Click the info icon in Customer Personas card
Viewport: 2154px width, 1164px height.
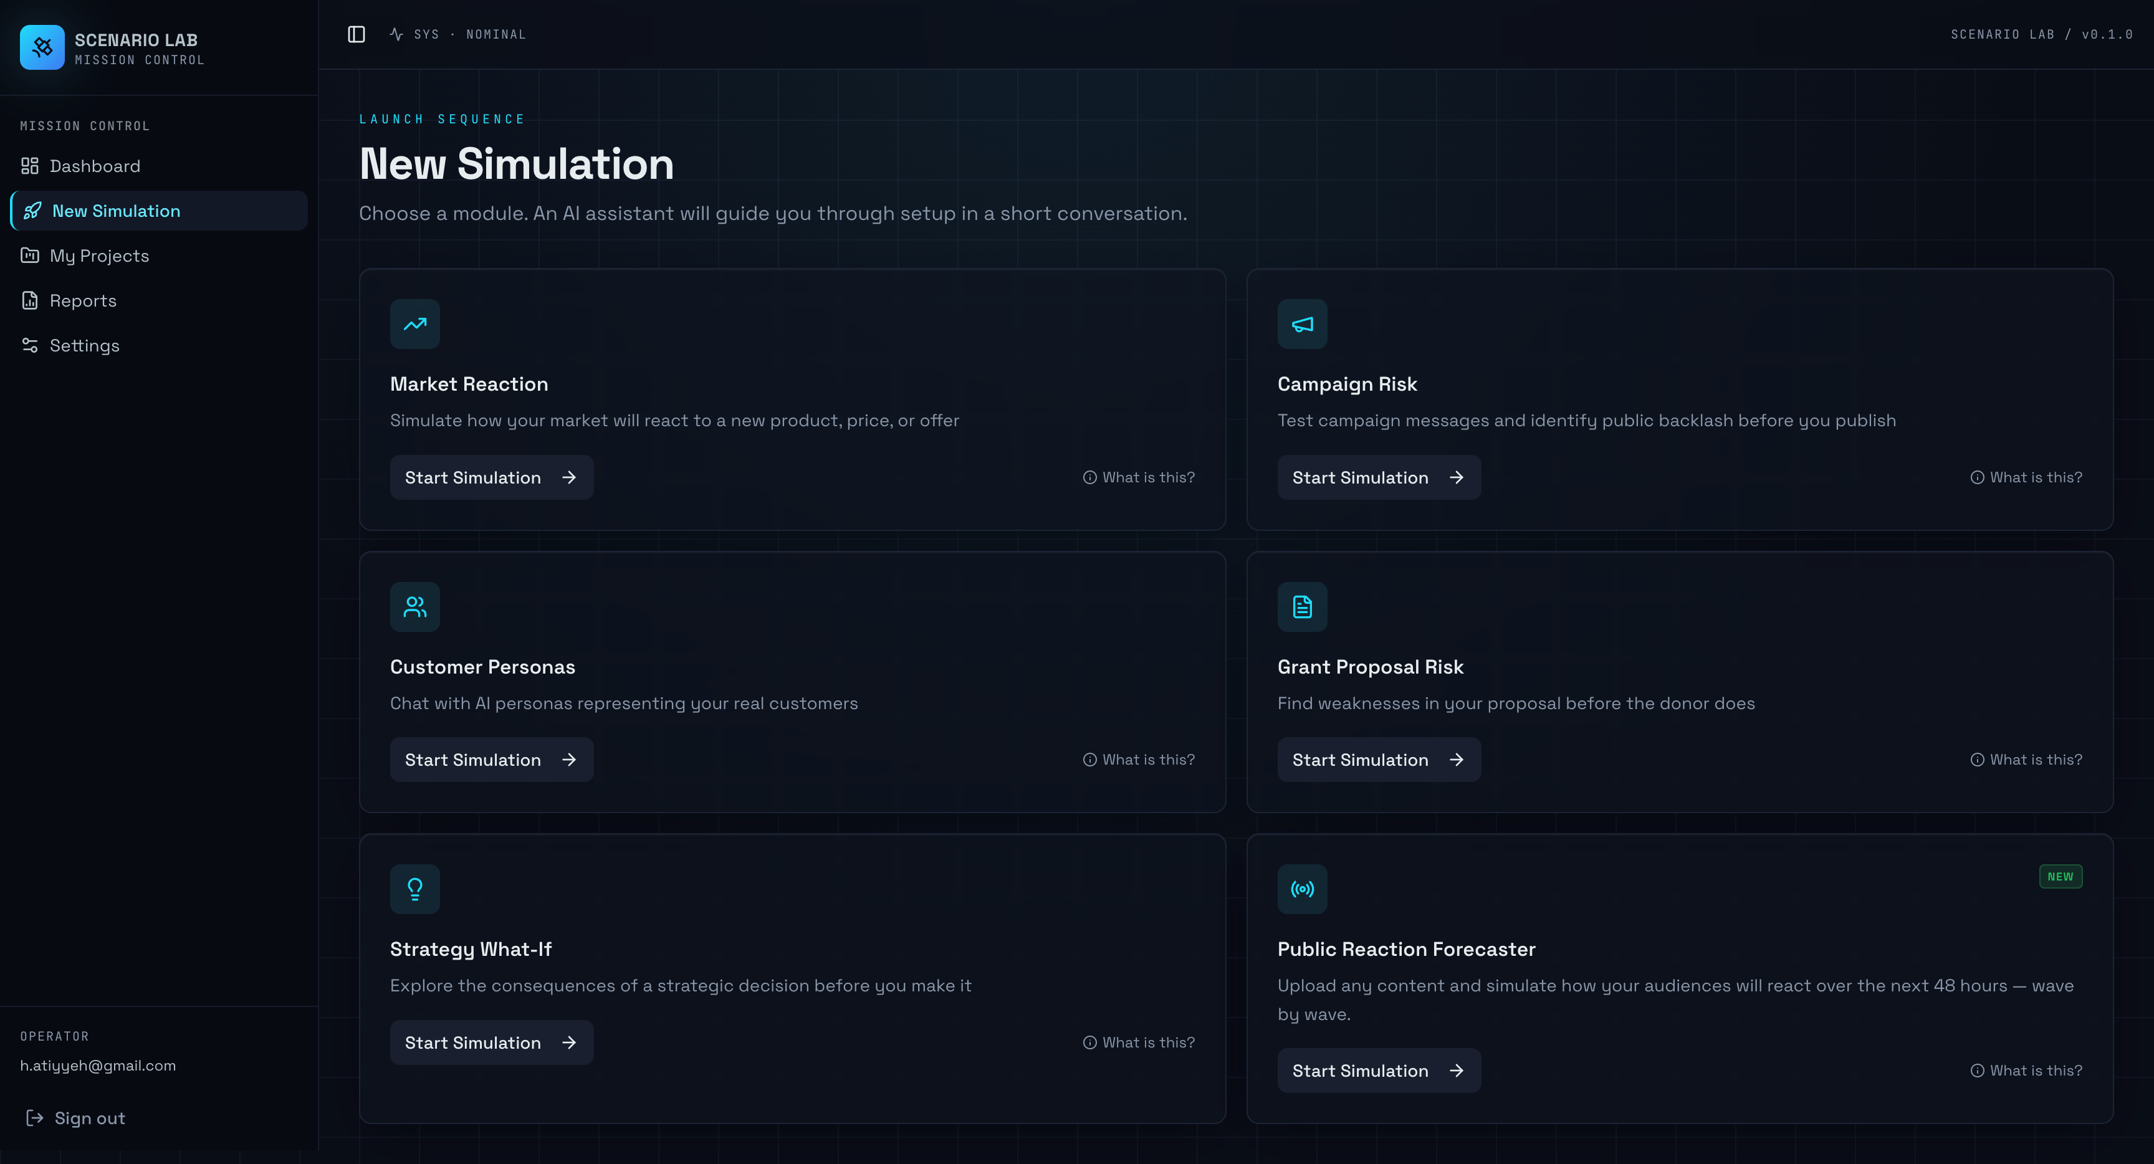pyautogui.click(x=1089, y=760)
